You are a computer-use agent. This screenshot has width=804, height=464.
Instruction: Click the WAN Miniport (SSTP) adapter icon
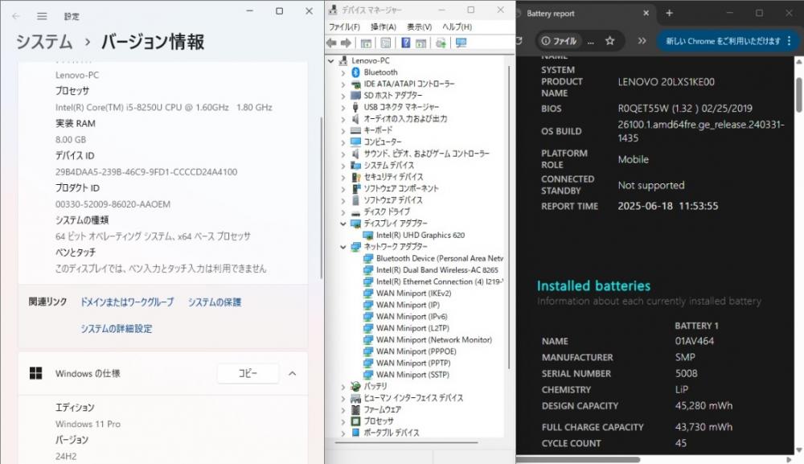[x=367, y=375]
